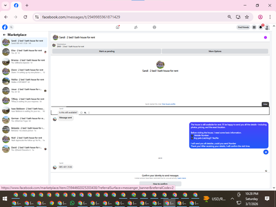This screenshot has height=207, width=276.
Task: Open the View buyer profile link
Action: (x=168, y=104)
